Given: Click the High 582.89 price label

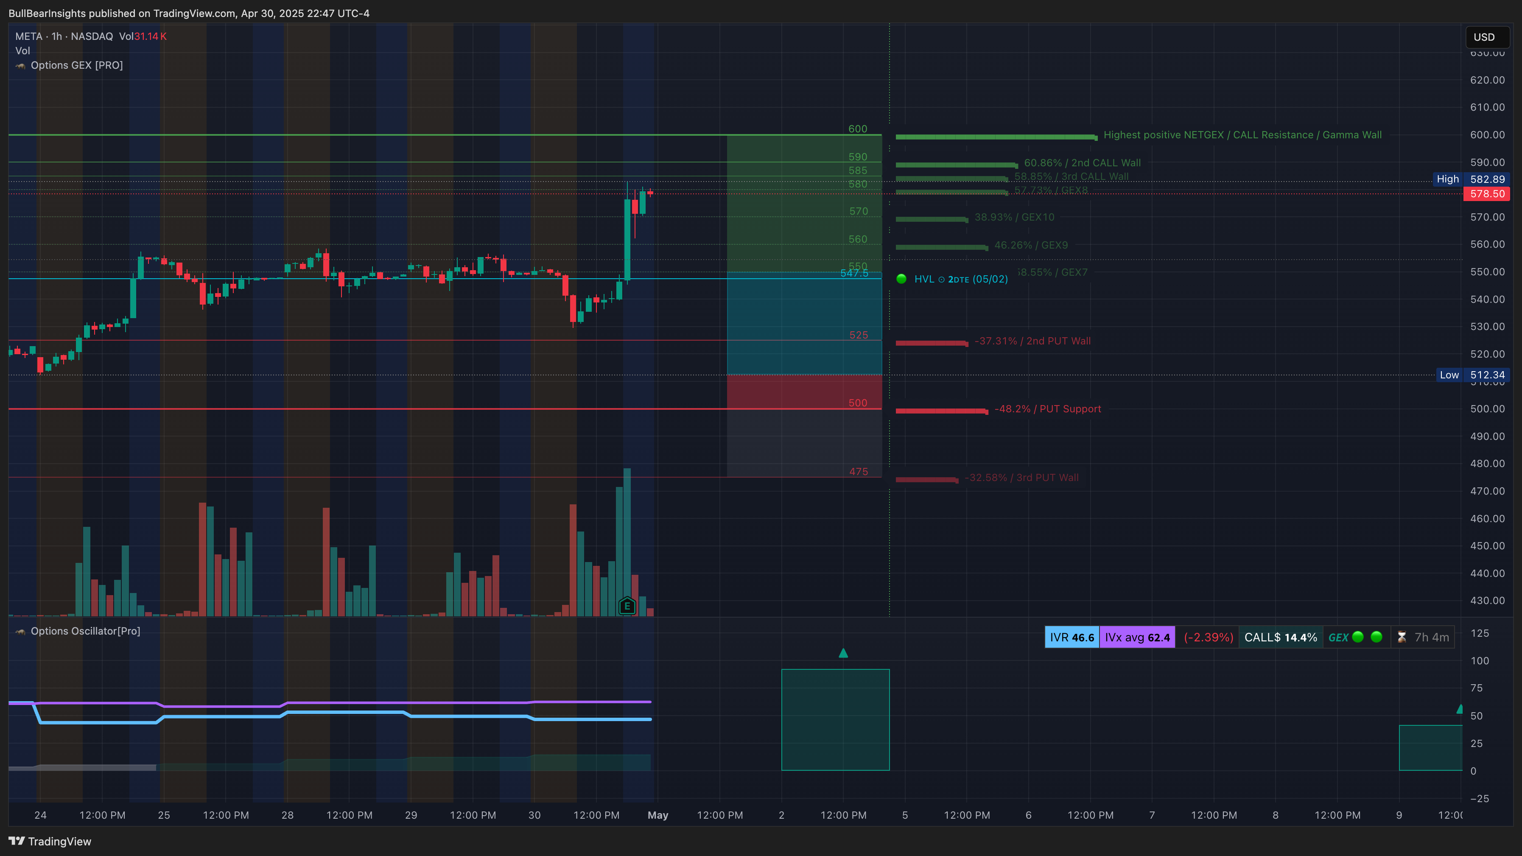Looking at the screenshot, I should [1471, 179].
